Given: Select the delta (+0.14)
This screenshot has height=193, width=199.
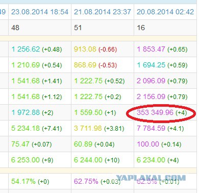Looking at the screenshot, I should point(171,144).
